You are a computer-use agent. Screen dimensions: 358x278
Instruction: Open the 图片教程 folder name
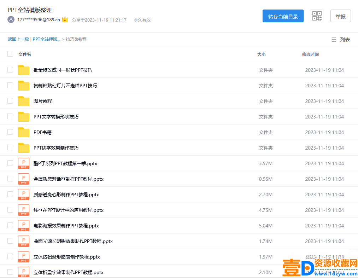(x=43, y=101)
